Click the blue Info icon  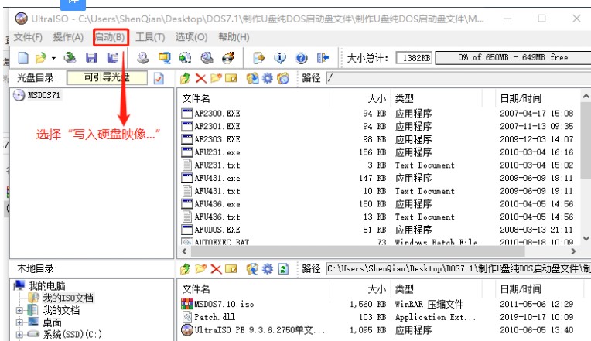pyautogui.click(x=280, y=58)
